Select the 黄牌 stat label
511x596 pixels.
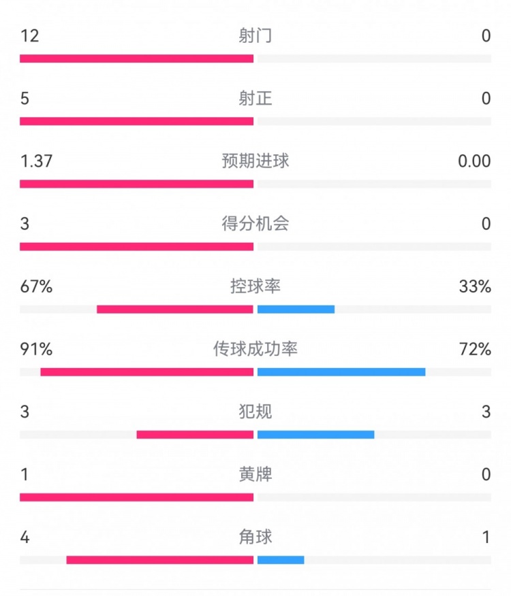(255, 474)
